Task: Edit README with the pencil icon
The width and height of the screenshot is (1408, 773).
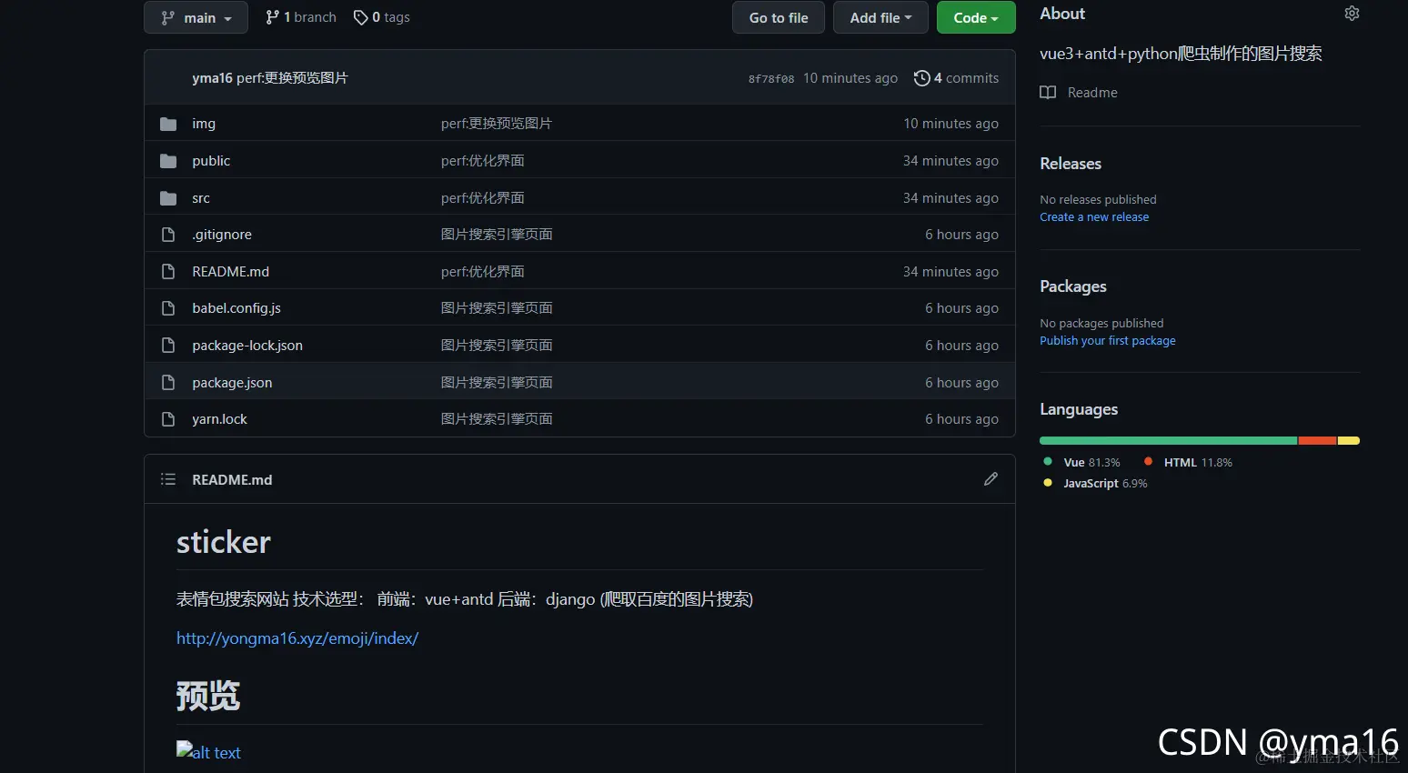Action: (991, 478)
